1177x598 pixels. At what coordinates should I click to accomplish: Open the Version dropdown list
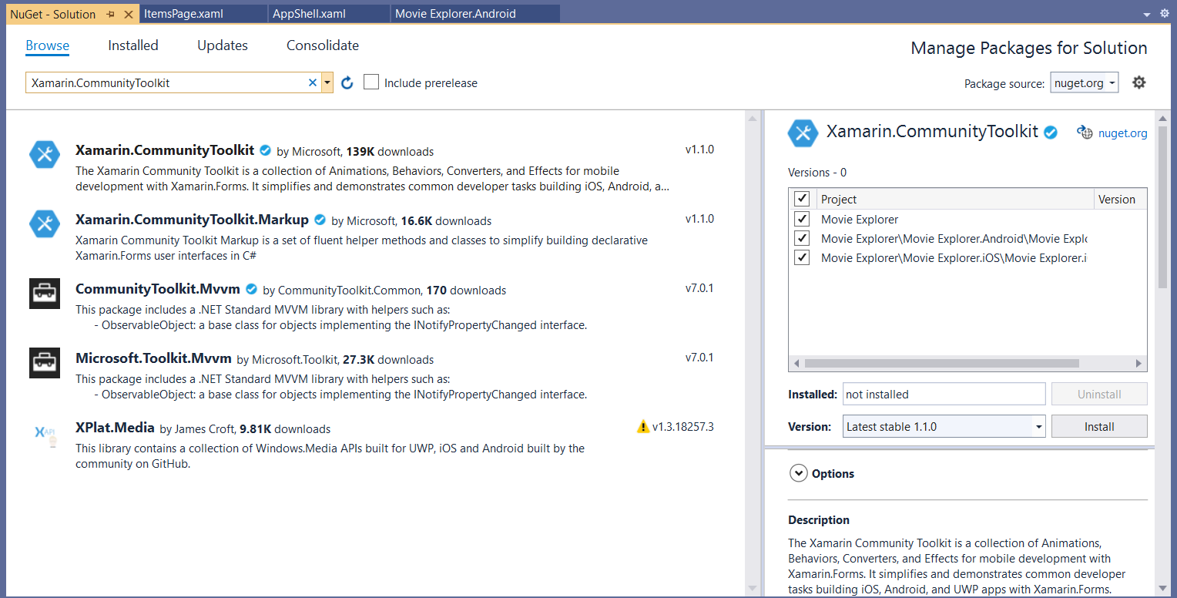pos(1038,426)
